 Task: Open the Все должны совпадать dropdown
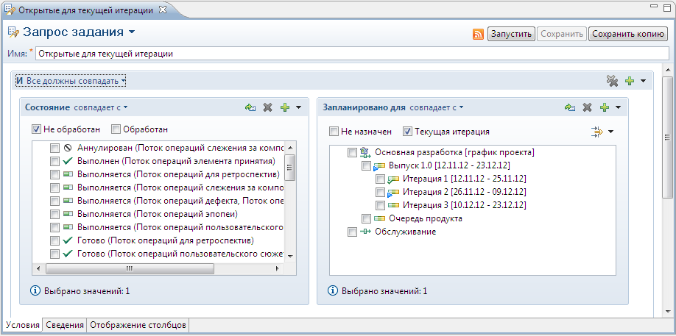tap(71, 80)
